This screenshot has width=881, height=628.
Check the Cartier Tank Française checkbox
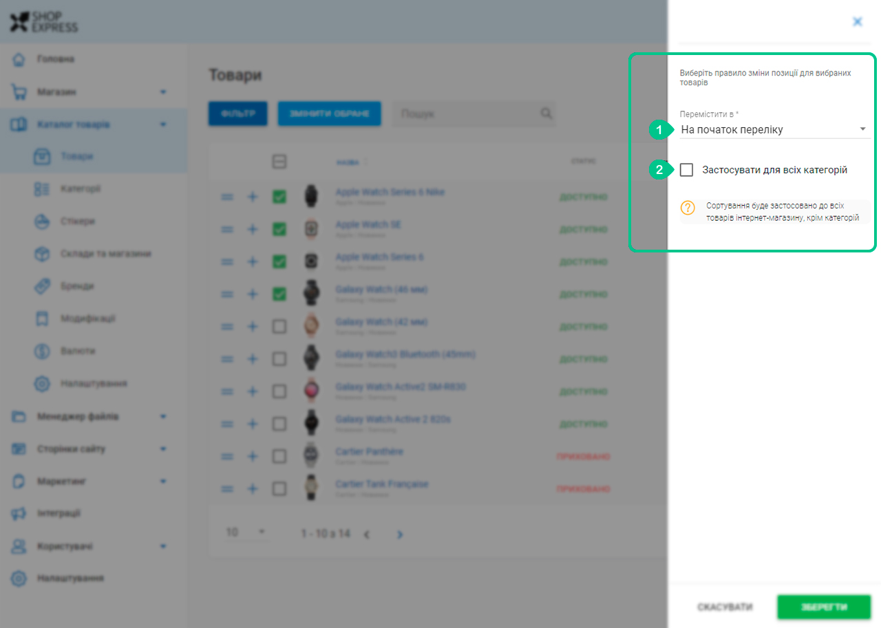(x=279, y=489)
